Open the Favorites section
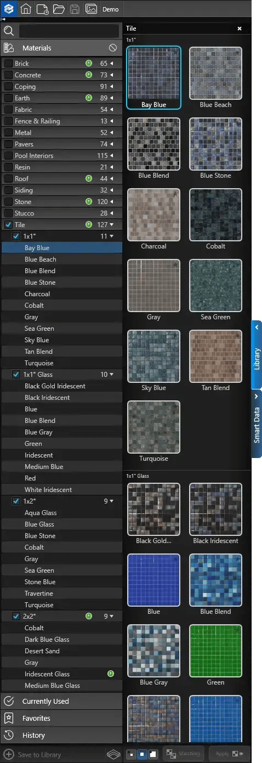The height and width of the screenshot is (763, 262). pyautogui.click(x=61, y=718)
